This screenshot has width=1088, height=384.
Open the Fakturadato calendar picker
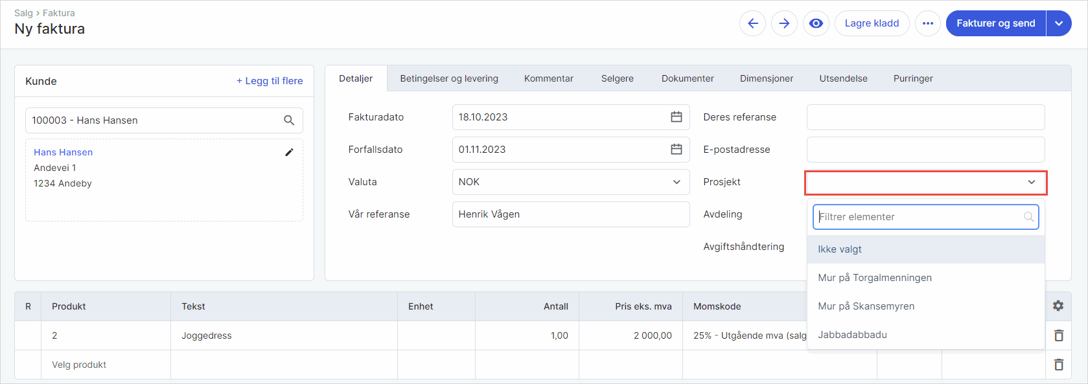[x=677, y=117]
